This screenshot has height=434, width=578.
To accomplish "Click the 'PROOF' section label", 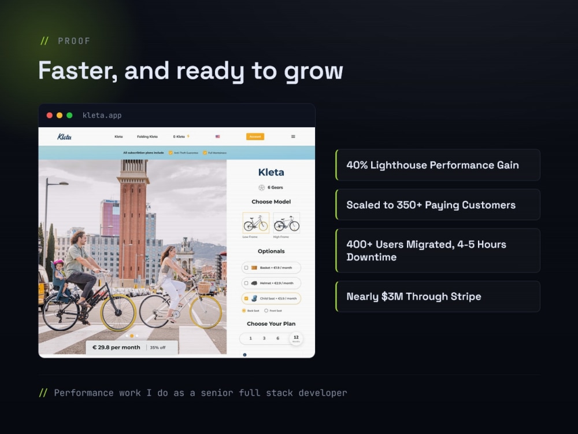I will 74,41.
